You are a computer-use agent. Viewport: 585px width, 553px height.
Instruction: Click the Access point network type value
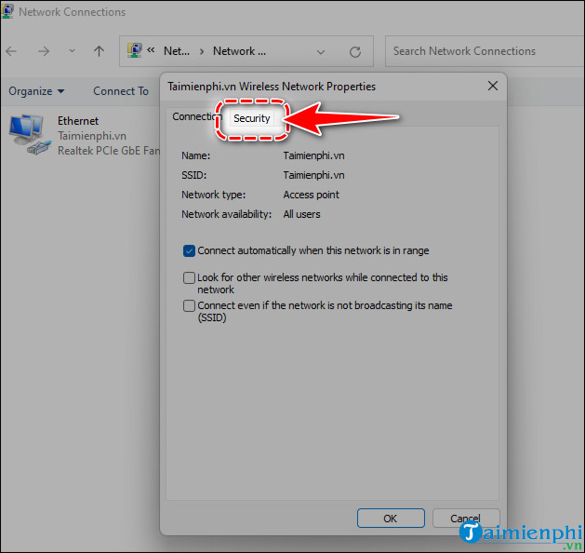311,195
